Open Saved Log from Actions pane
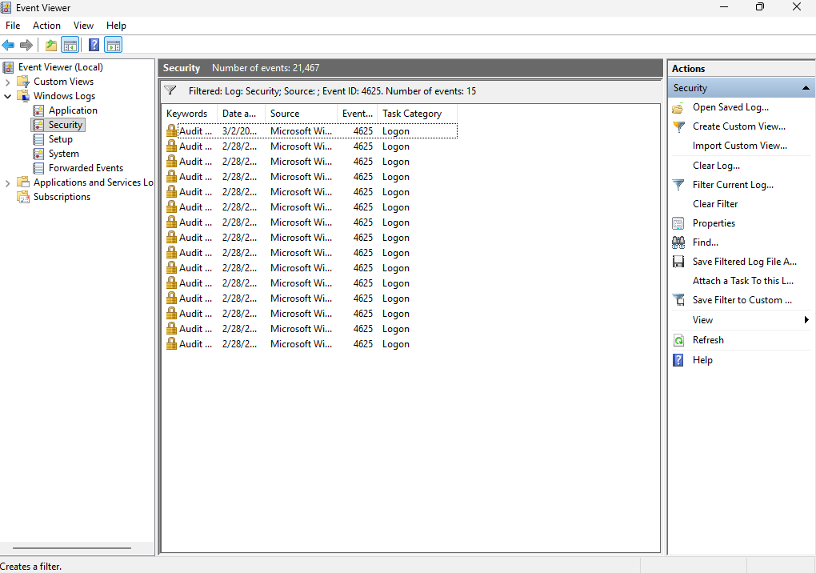Screen dimensions: 816x573 678,107
